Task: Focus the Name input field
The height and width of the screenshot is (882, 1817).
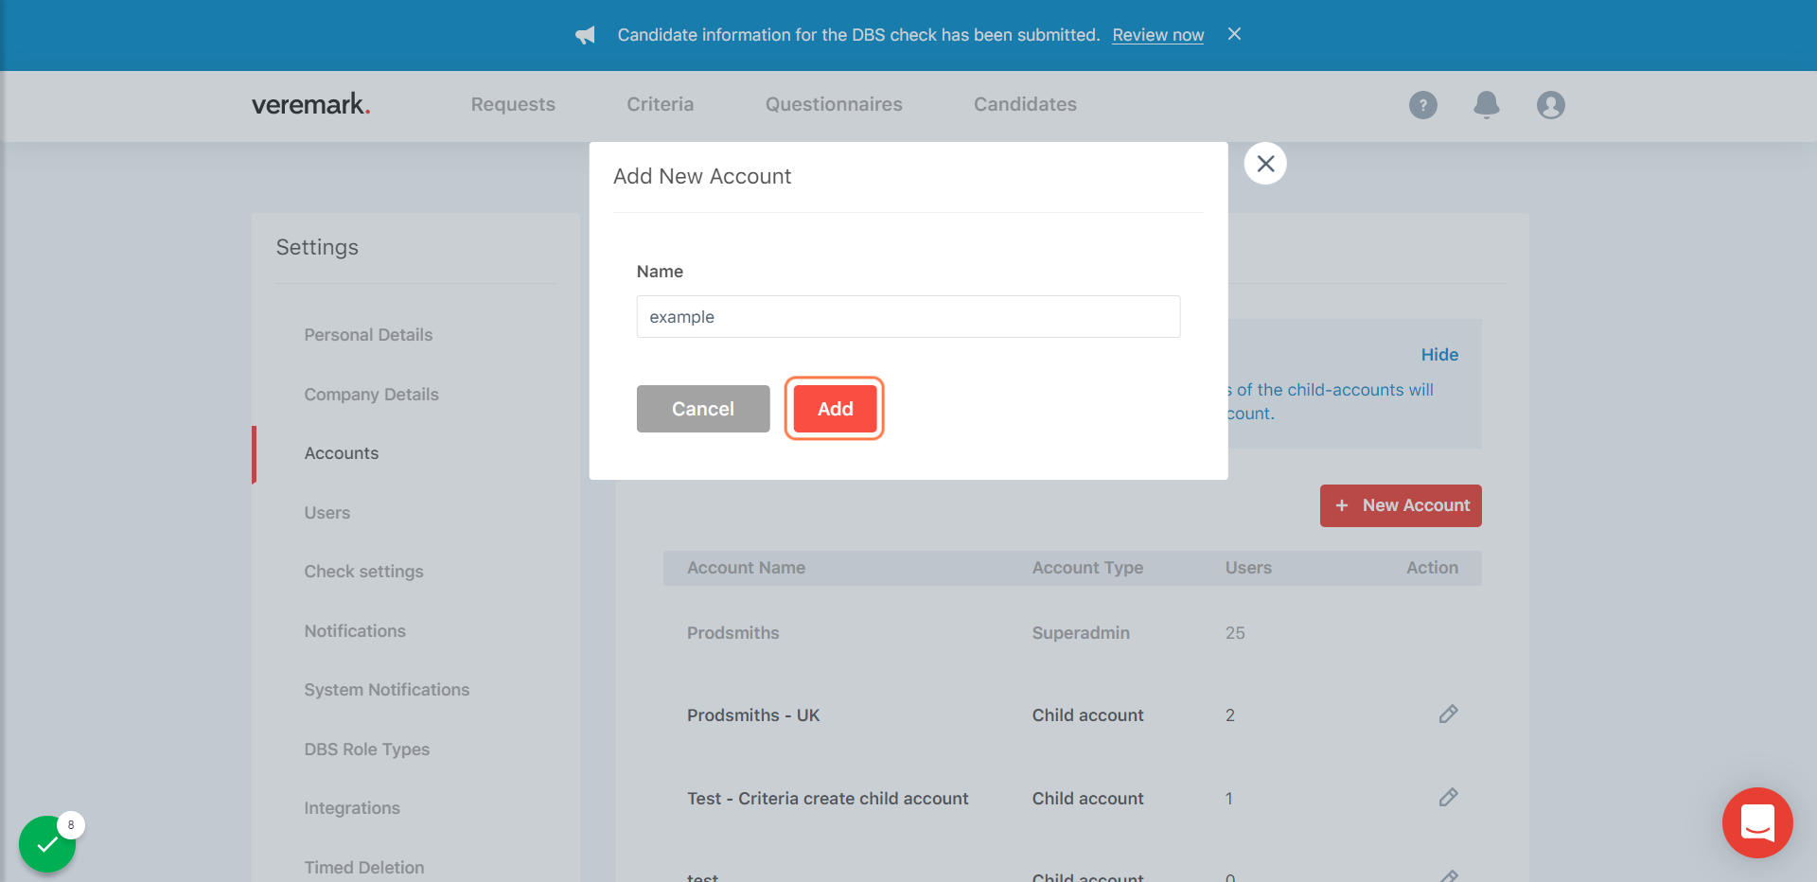Action: (908, 317)
